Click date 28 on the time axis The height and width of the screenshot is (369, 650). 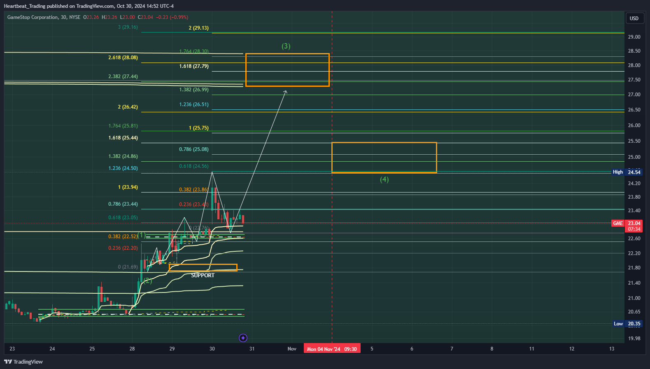tap(132, 349)
